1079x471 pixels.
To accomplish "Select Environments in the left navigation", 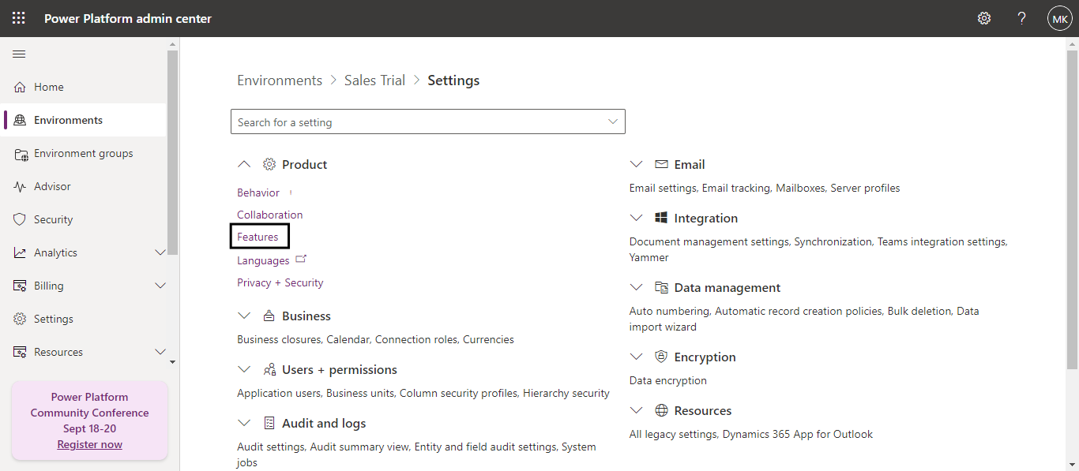I will tap(68, 120).
